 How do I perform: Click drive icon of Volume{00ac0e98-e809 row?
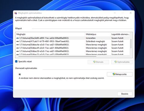[18, 38]
